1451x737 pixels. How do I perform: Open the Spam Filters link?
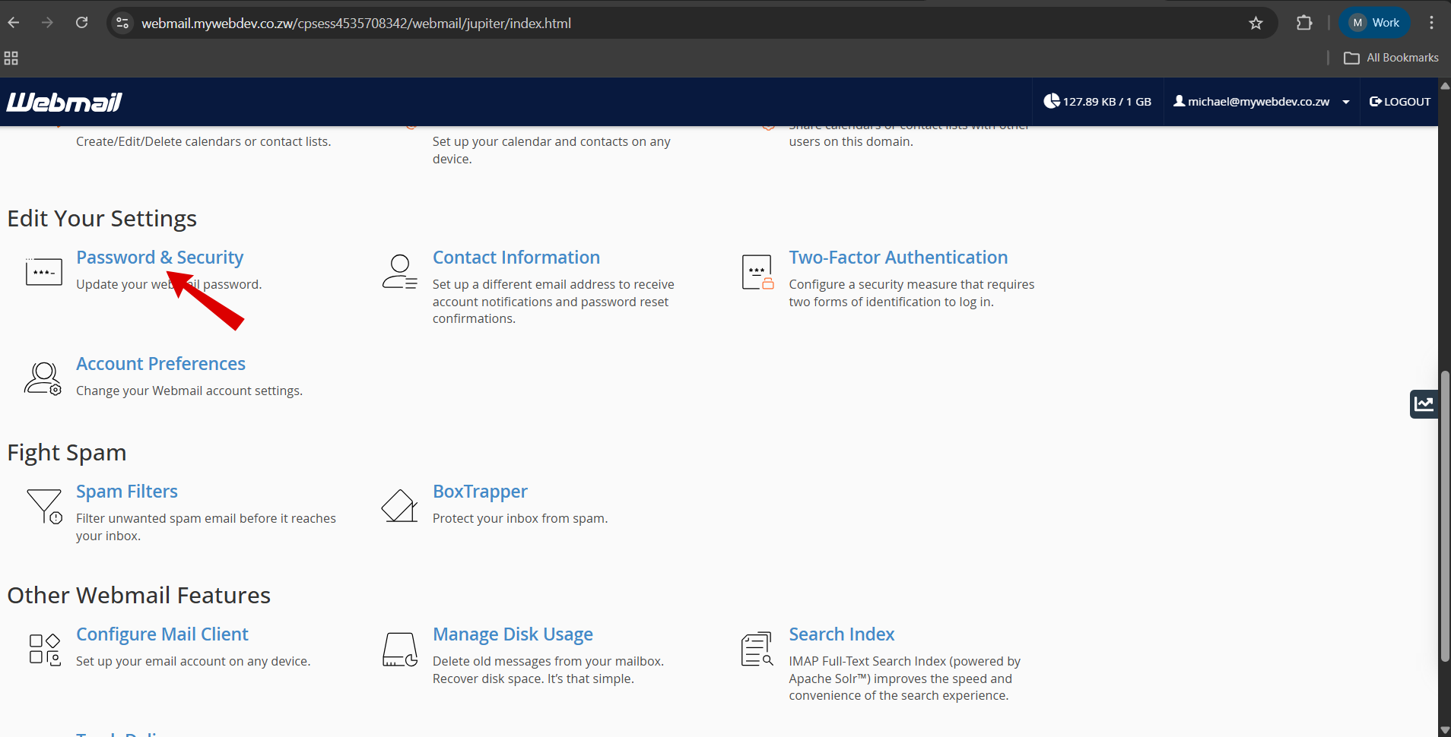click(126, 492)
